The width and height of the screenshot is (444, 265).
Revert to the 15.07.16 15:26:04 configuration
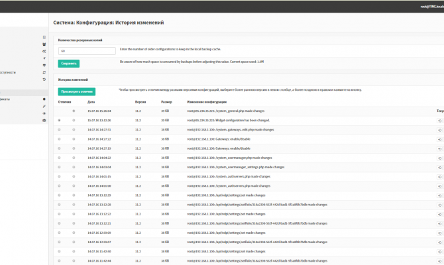click(x=439, y=111)
